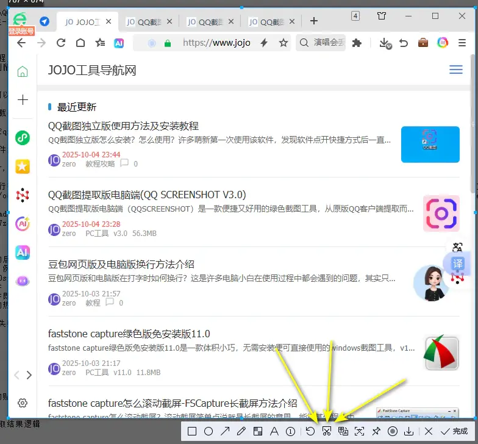Choose the arrow annotation tool
The image size is (478, 444).
pyautogui.click(x=226, y=431)
